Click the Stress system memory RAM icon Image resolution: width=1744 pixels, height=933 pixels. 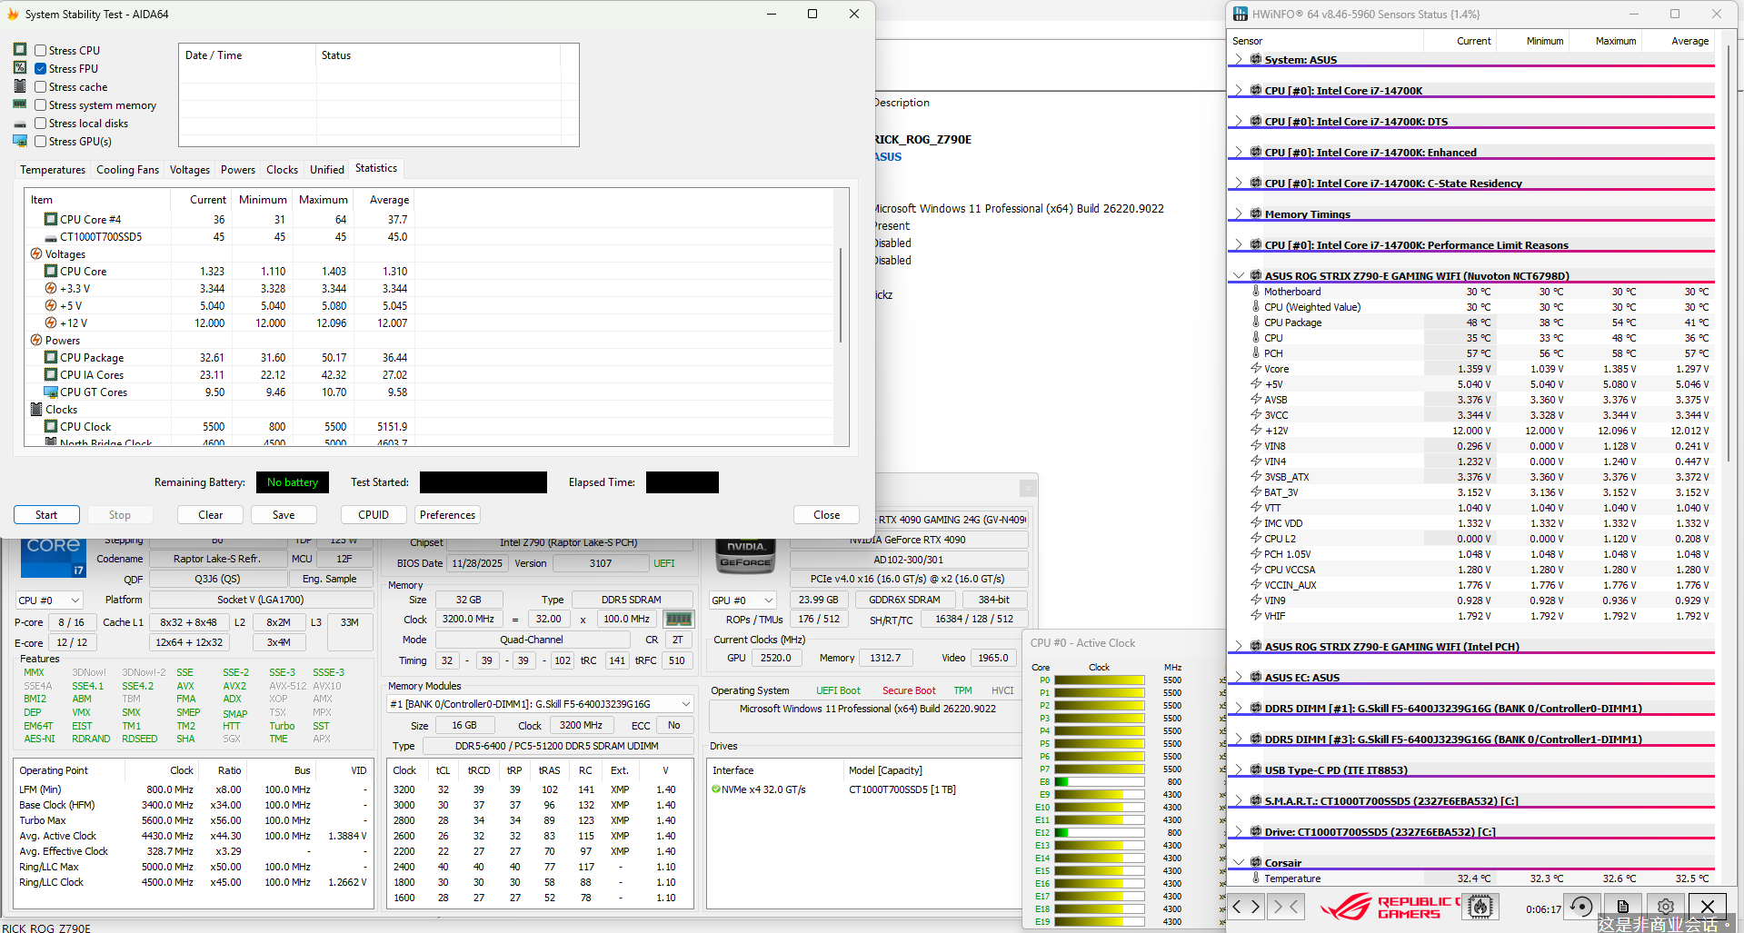coord(20,104)
